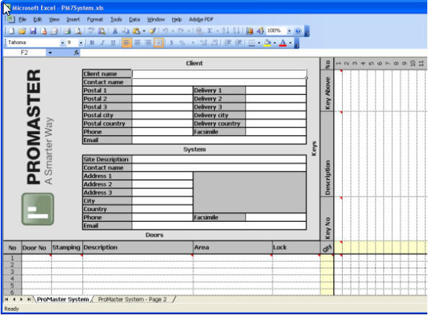Open a file with the Open folder icon
This screenshot has width=428, height=315.
pyautogui.click(x=22, y=31)
